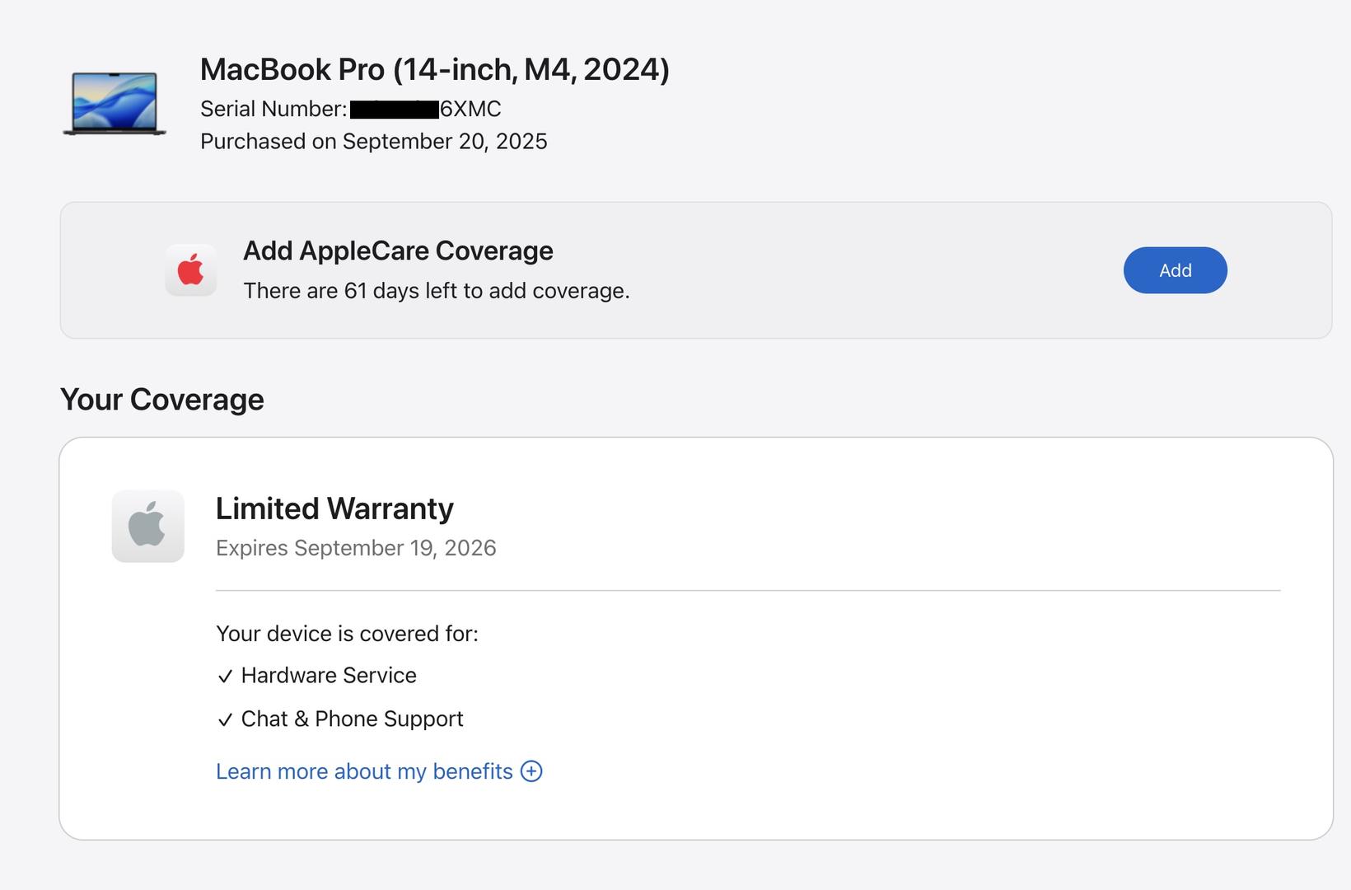Image resolution: width=1351 pixels, height=890 pixels.
Task: Click the Limited Warranty heading
Action: pyautogui.click(x=334, y=508)
